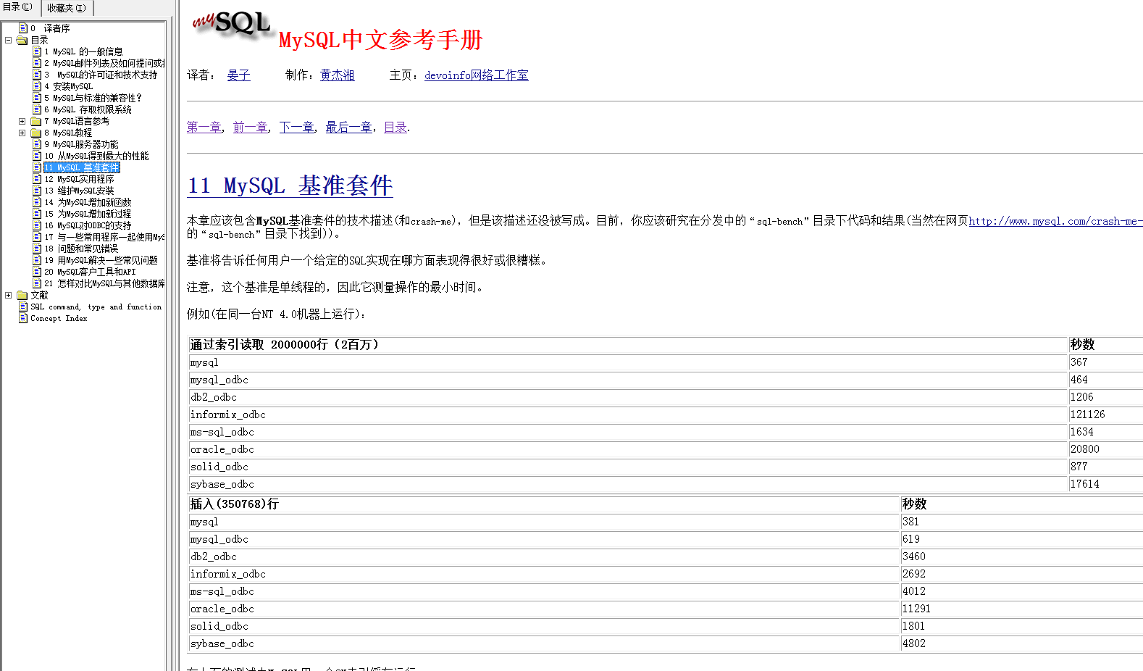Go to 最后一章 link

point(349,127)
